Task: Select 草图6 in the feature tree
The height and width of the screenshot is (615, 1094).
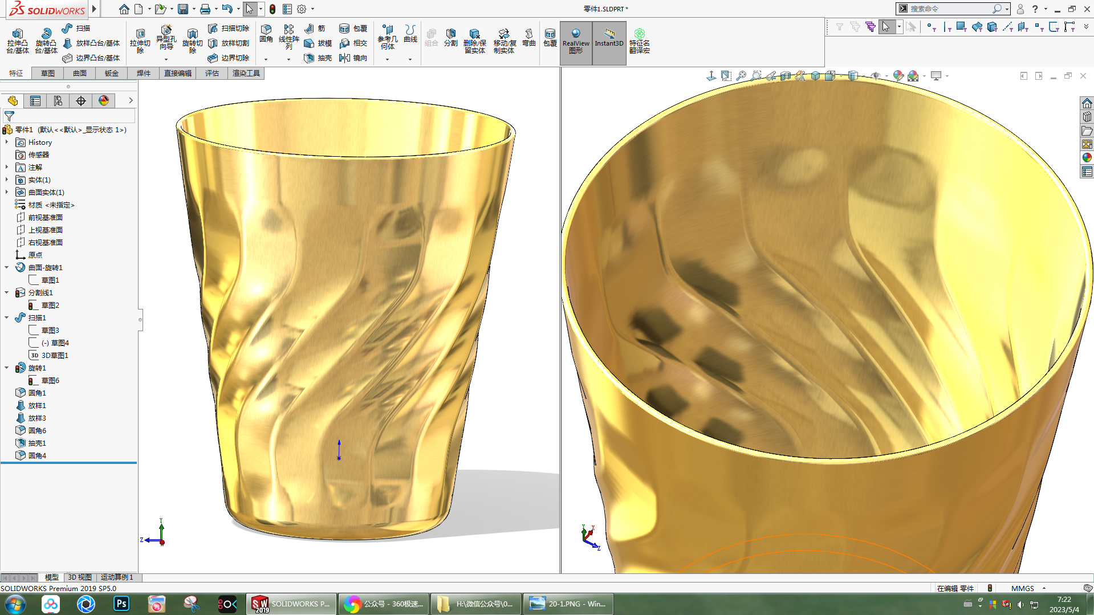Action: [x=50, y=380]
